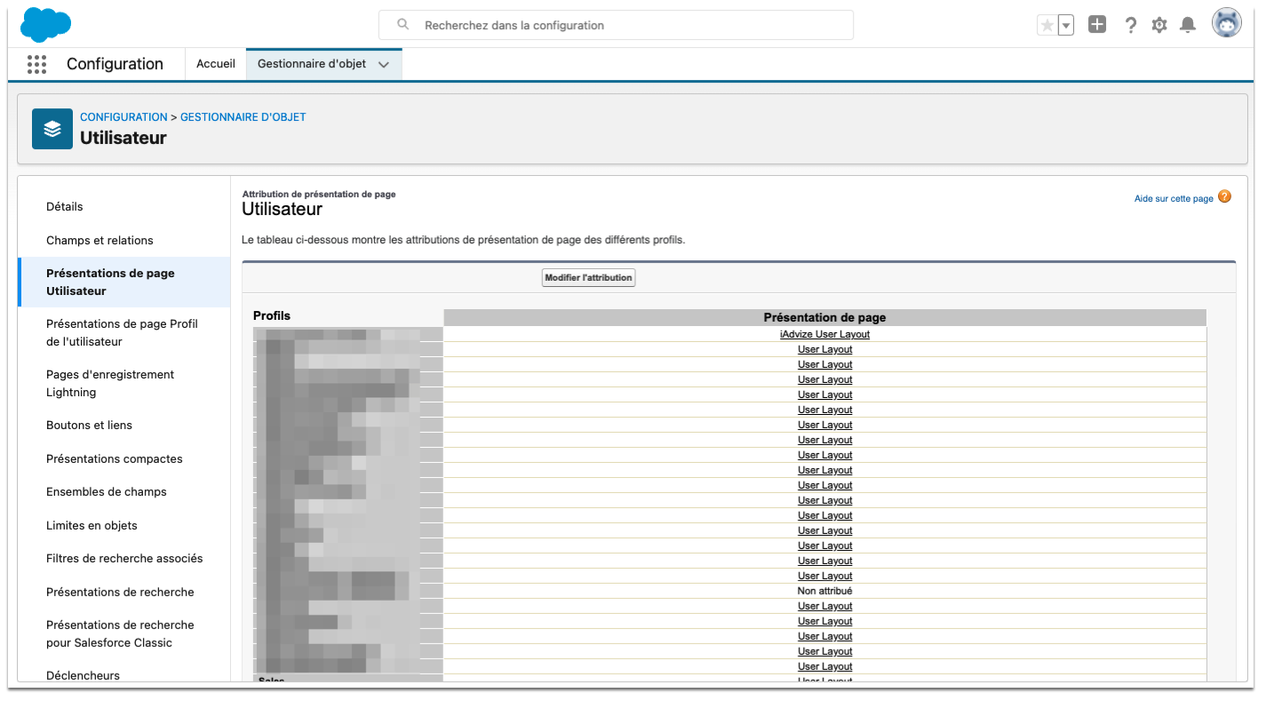Open Boutons et liens in the sidebar

point(89,425)
